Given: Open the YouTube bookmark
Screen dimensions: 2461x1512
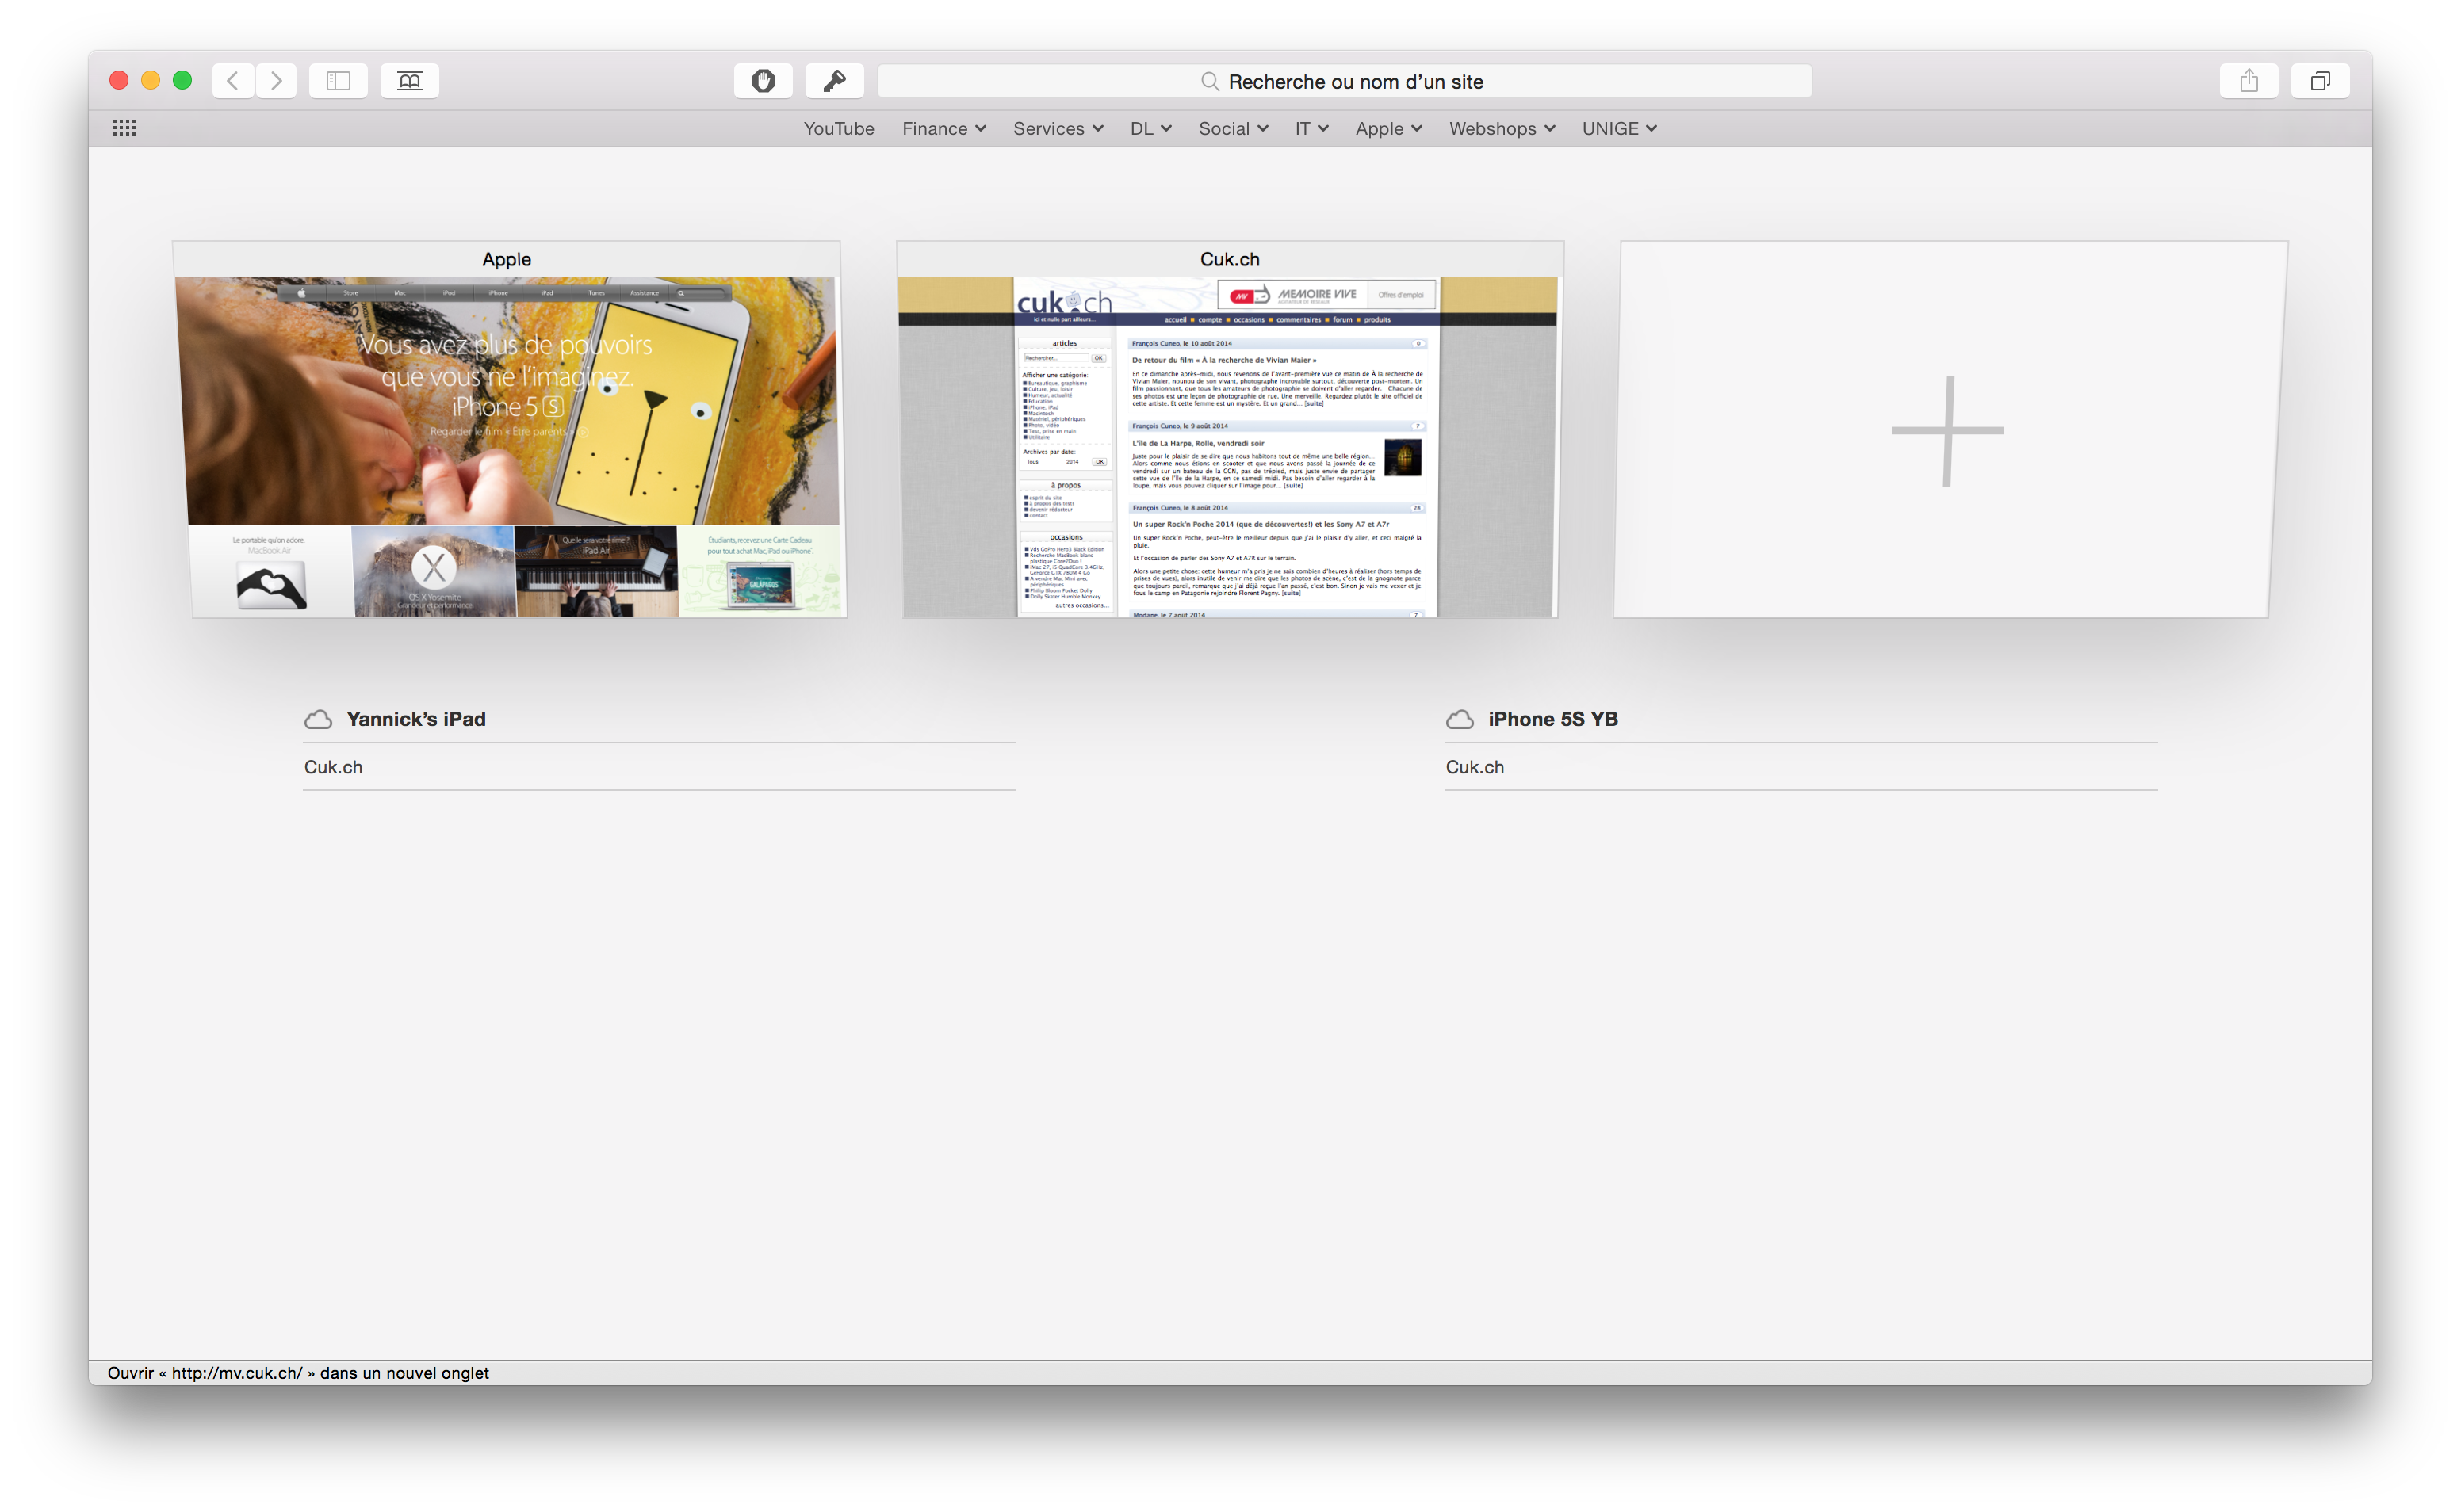Looking at the screenshot, I should point(838,129).
